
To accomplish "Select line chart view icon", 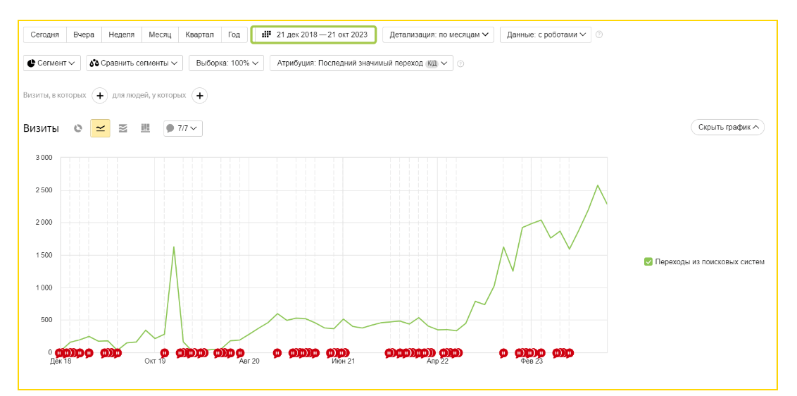I will pyautogui.click(x=100, y=128).
